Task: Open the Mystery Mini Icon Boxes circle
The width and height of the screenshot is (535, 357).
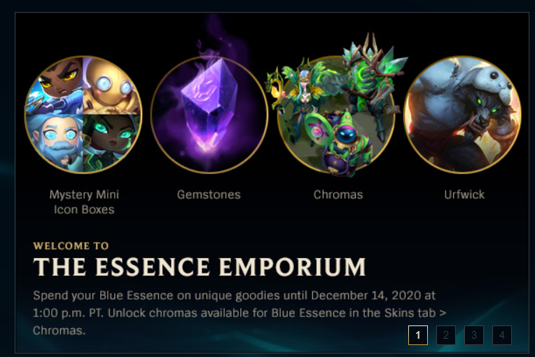Action: click(x=83, y=114)
